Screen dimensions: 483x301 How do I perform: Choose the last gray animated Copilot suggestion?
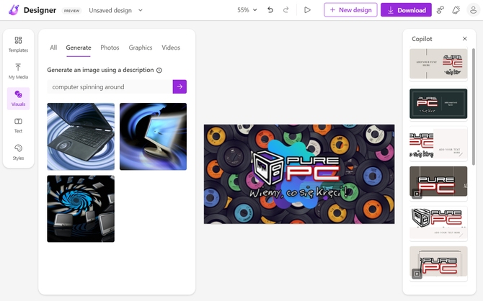coord(438,263)
